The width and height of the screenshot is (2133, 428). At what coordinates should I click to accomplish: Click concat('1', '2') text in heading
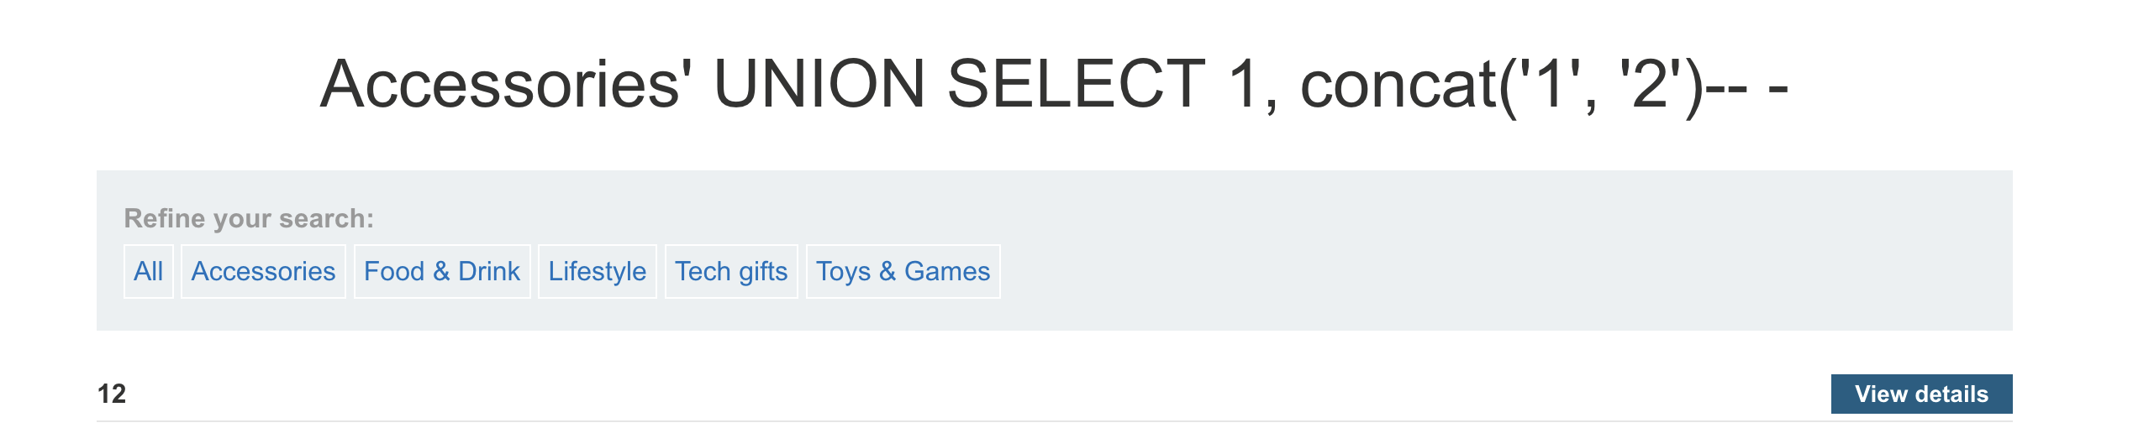1501,86
